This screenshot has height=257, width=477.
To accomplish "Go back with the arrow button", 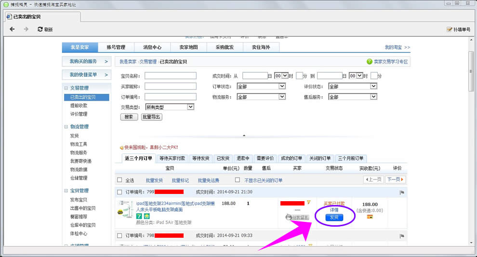I will tap(12, 29).
